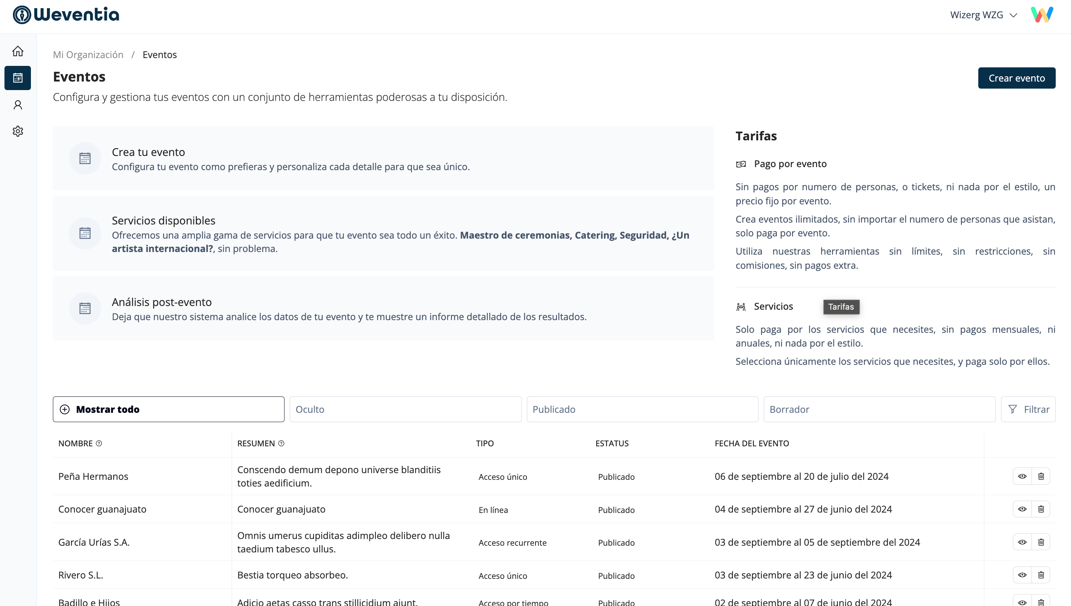This screenshot has height=606, width=1071.
Task: Click trash icon for Conocer guanajuato
Action: click(x=1040, y=509)
